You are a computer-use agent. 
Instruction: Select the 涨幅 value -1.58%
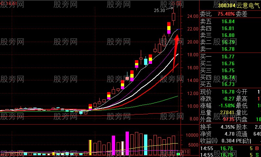tap(227, 106)
